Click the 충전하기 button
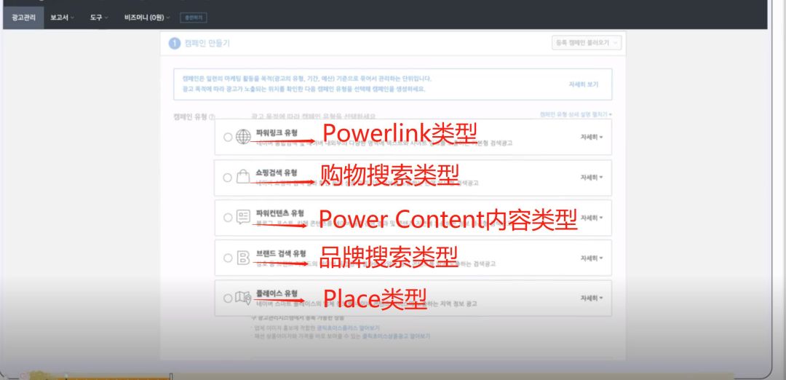The height and width of the screenshot is (380, 786). coord(194,17)
